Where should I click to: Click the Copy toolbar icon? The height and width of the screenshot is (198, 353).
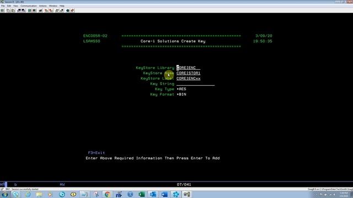click(8, 10)
